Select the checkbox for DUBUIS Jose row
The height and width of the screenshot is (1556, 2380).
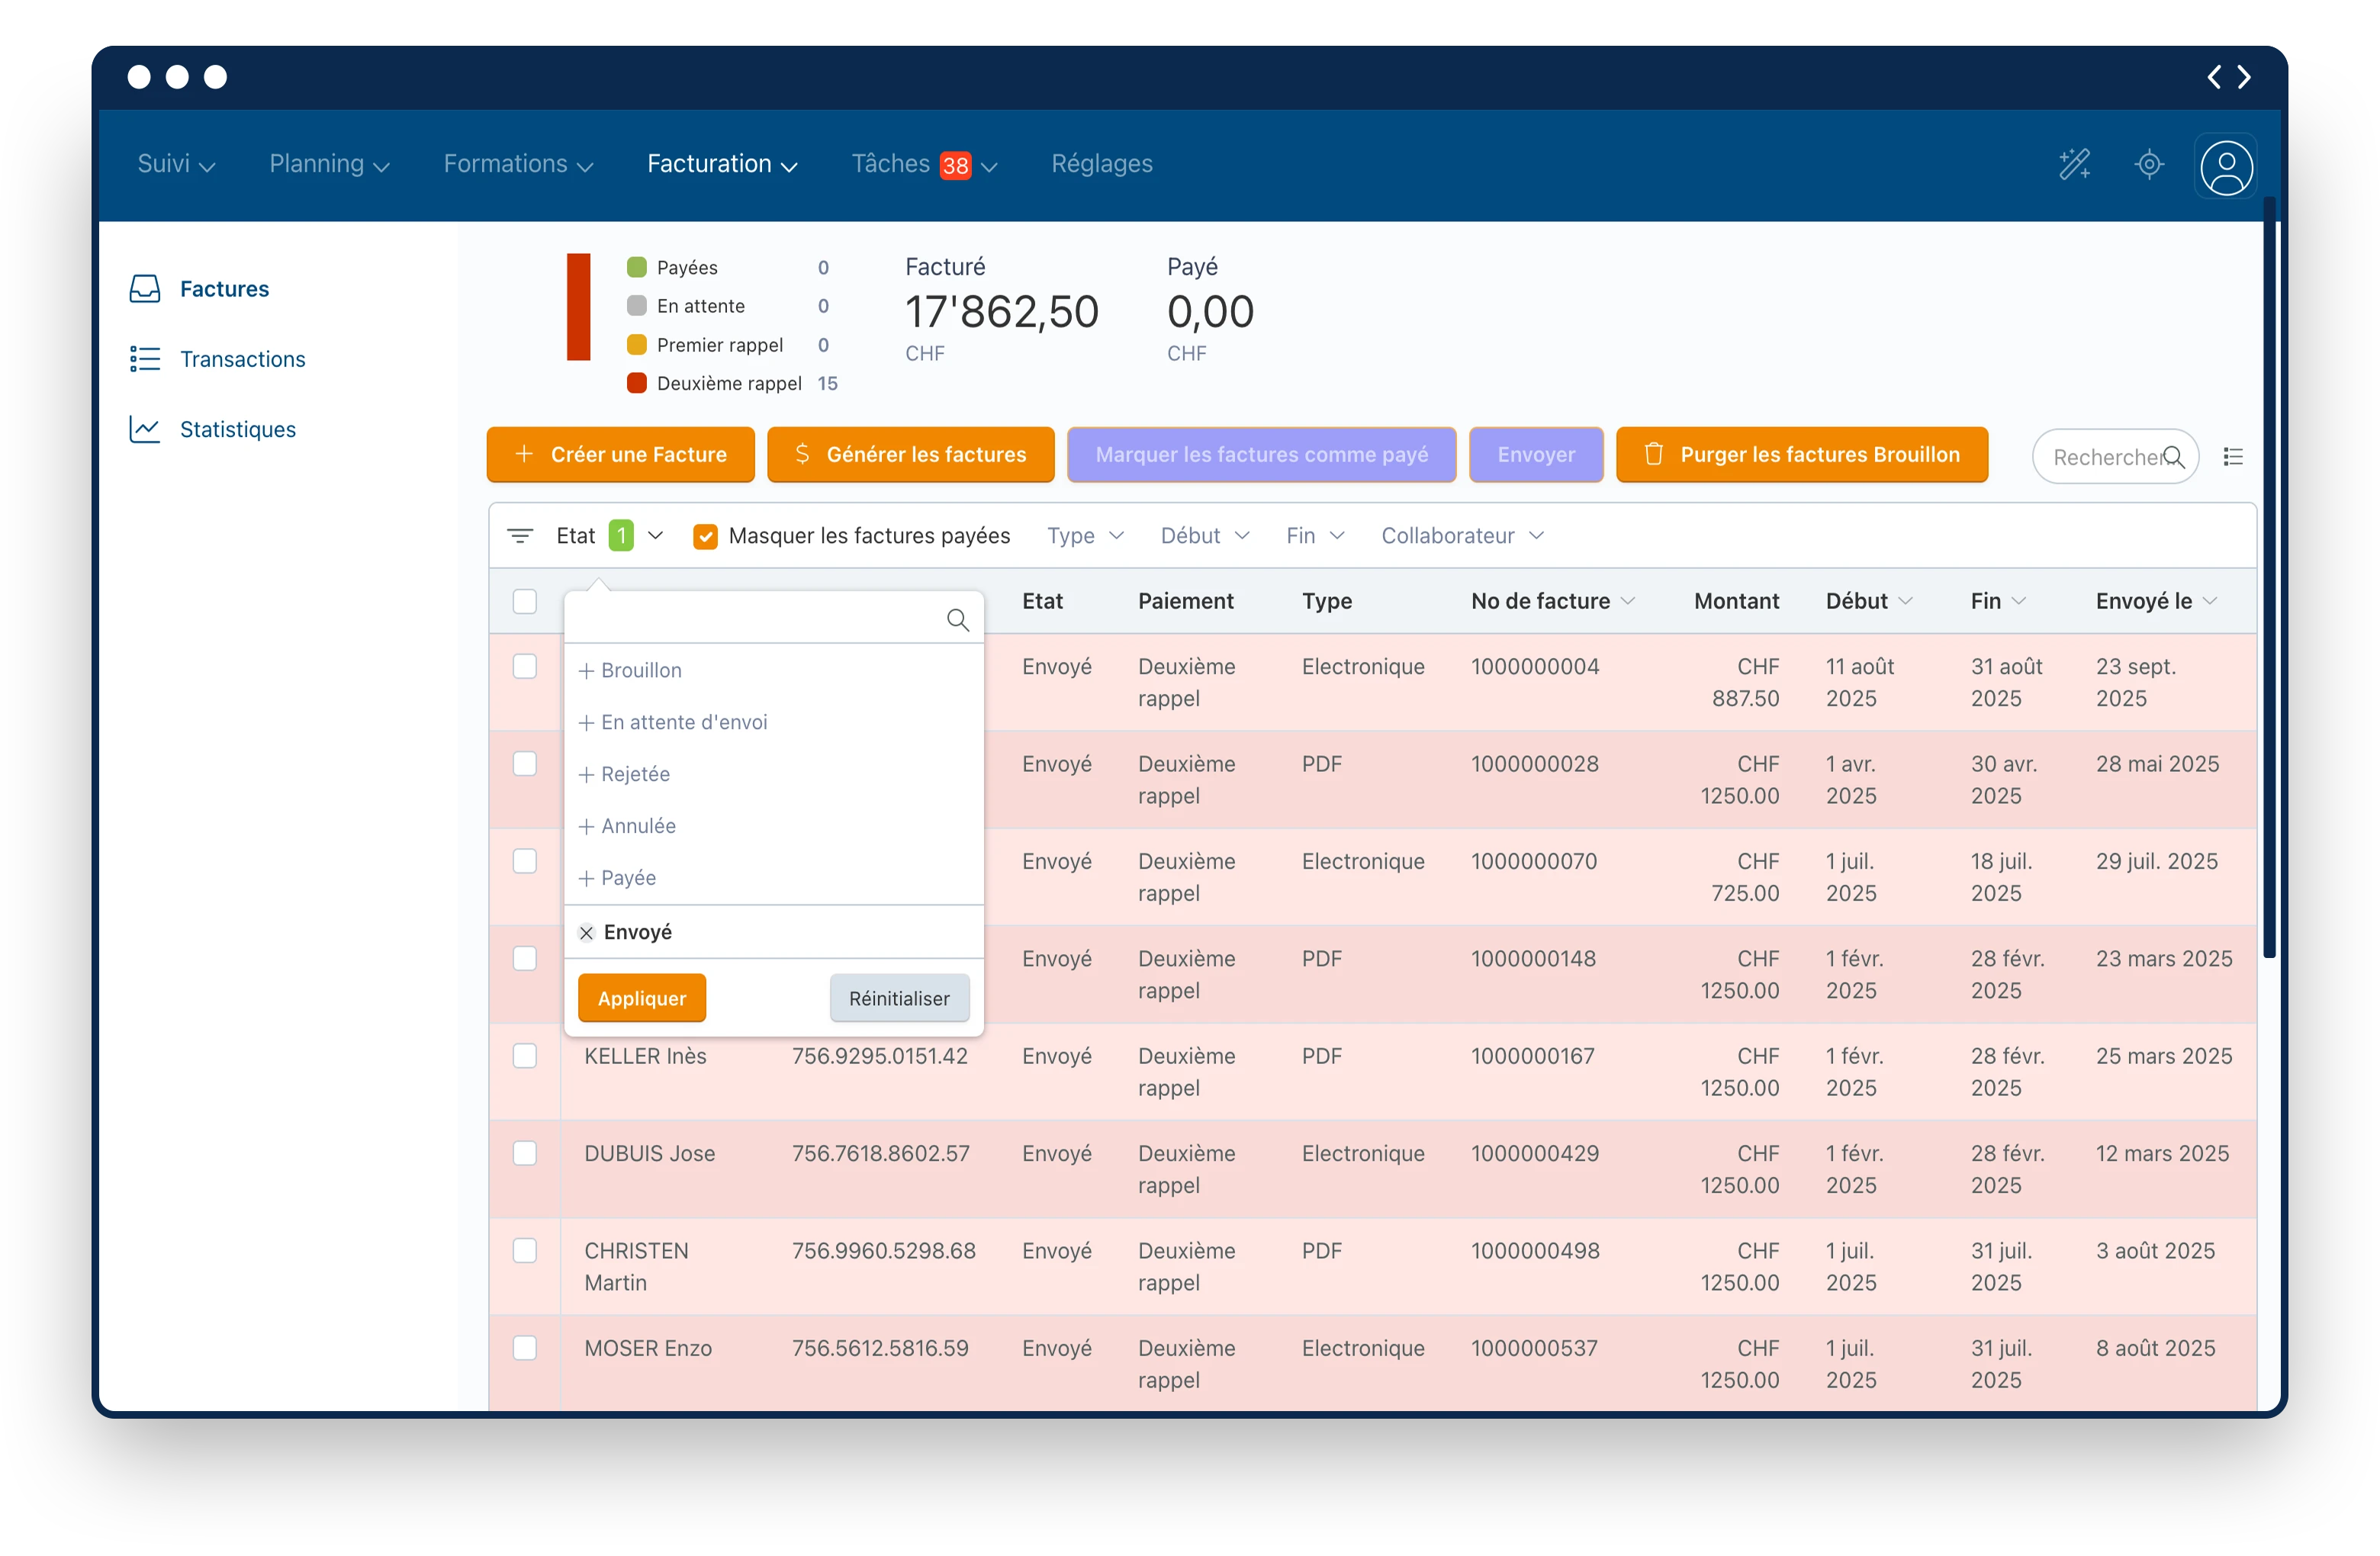coord(525,1153)
